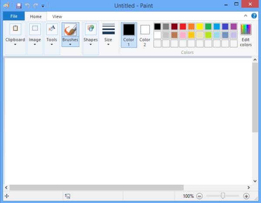
Task: Click the selection size status icon
Action: (67, 196)
